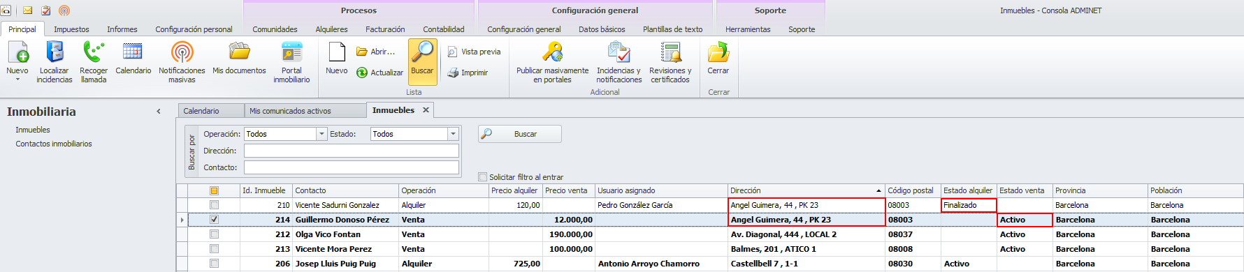Open Revisiones y certificados

pyautogui.click(x=670, y=62)
